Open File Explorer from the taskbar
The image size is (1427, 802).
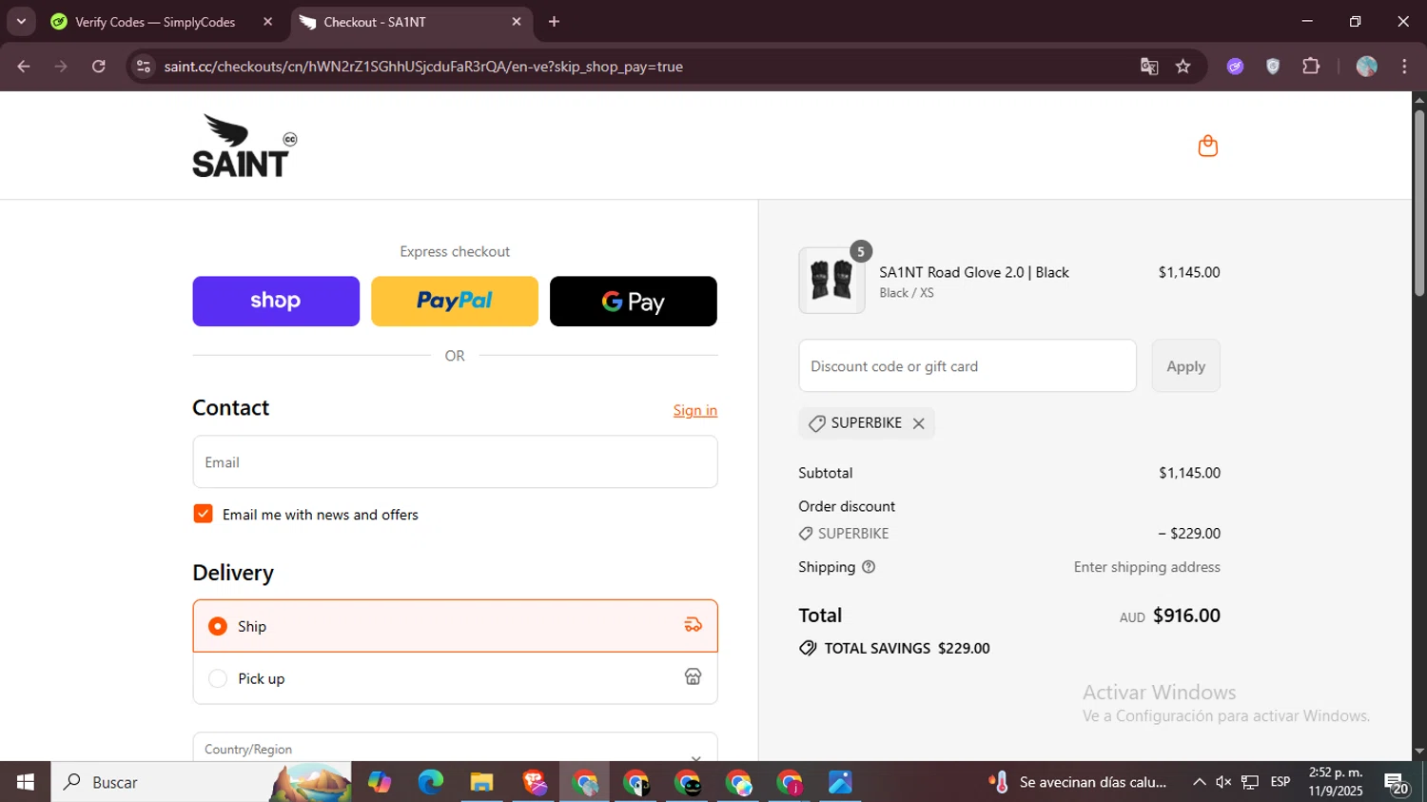point(482,782)
